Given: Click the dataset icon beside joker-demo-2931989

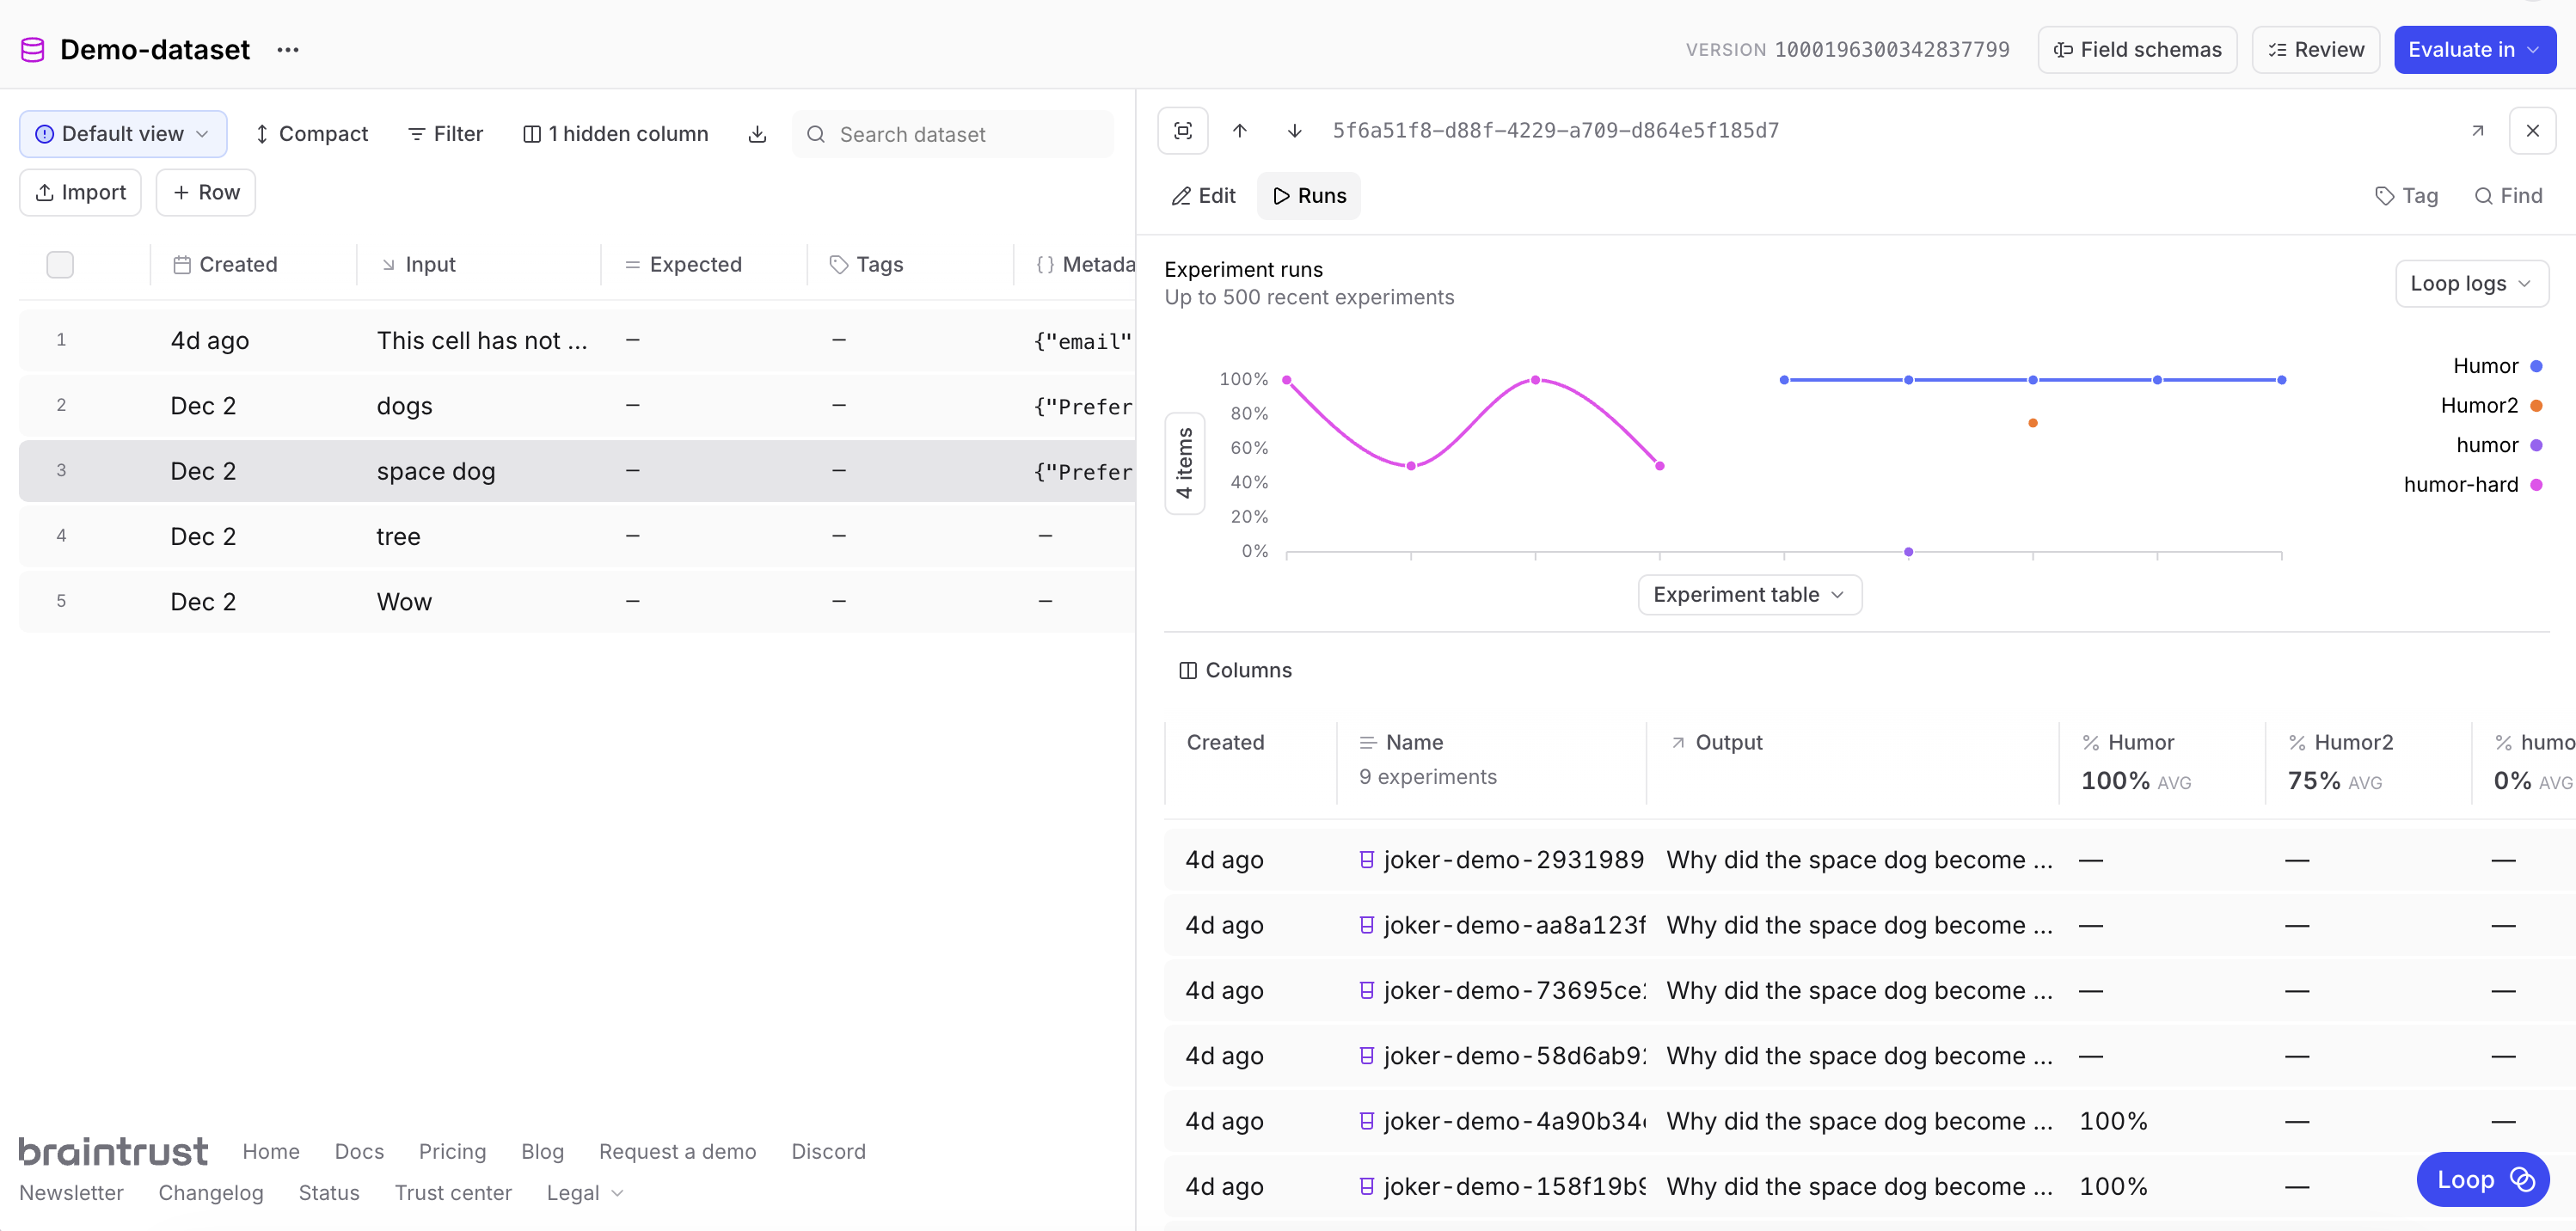Looking at the screenshot, I should click(1367, 859).
